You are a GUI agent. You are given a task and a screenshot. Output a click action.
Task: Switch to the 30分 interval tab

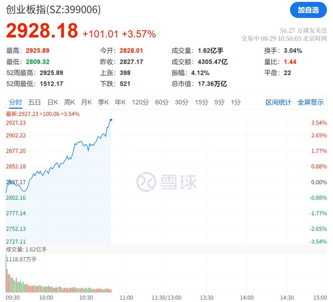182,102
